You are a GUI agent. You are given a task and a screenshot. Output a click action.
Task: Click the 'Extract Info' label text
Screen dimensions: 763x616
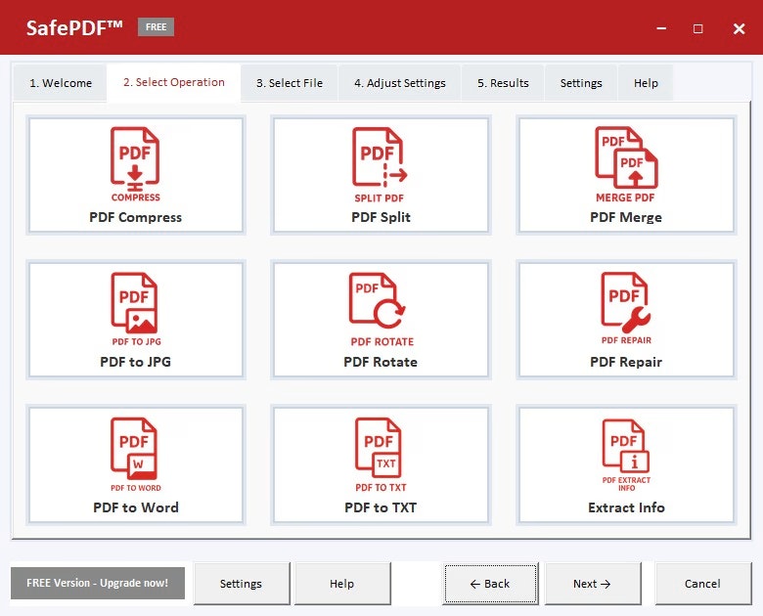tap(626, 507)
